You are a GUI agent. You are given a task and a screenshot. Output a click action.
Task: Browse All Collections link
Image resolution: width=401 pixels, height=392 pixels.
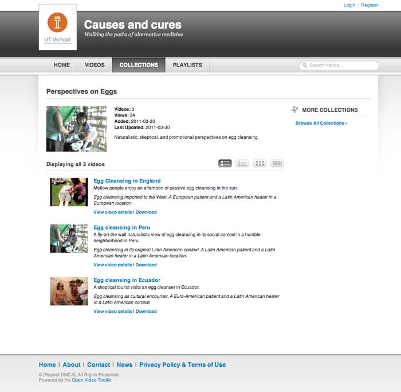point(321,123)
